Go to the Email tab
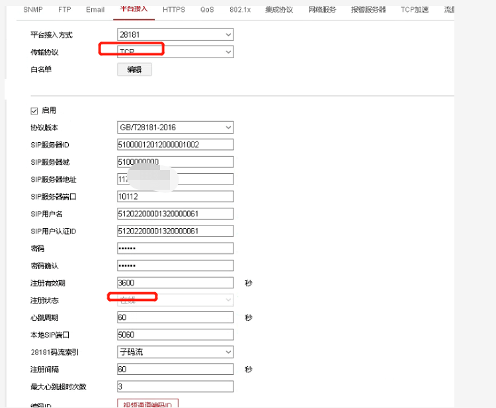 coord(95,10)
